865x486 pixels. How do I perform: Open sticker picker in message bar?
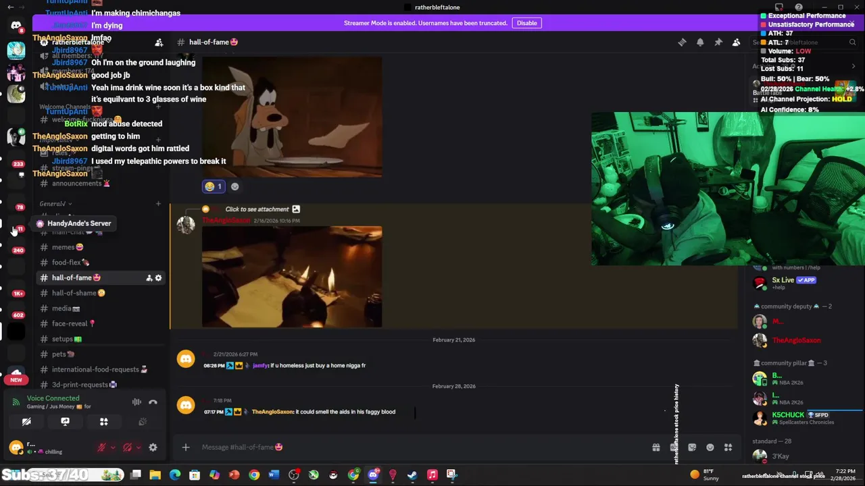tap(692, 448)
